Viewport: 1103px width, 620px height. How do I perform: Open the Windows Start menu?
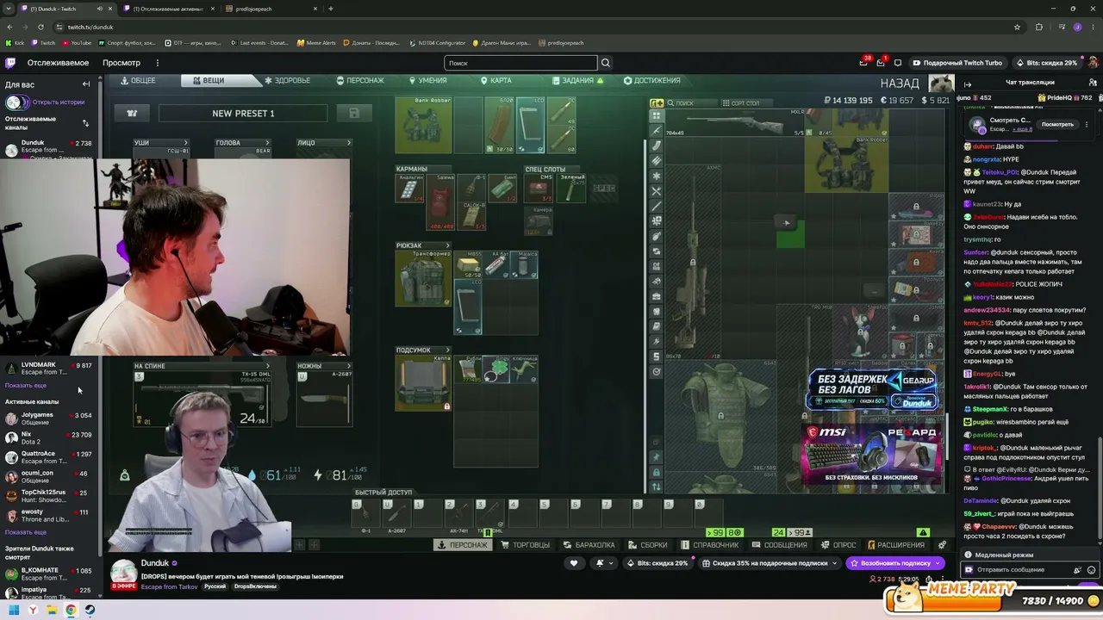point(14,610)
